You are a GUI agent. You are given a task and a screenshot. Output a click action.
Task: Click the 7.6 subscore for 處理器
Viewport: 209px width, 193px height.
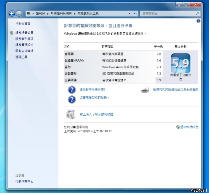tap(159, 54)
